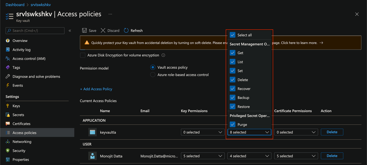Click the warning triangle icon in banner

[87, 43]
